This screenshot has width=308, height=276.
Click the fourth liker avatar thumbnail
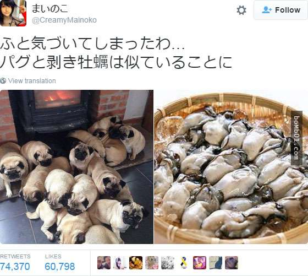[x=152, y=263]
